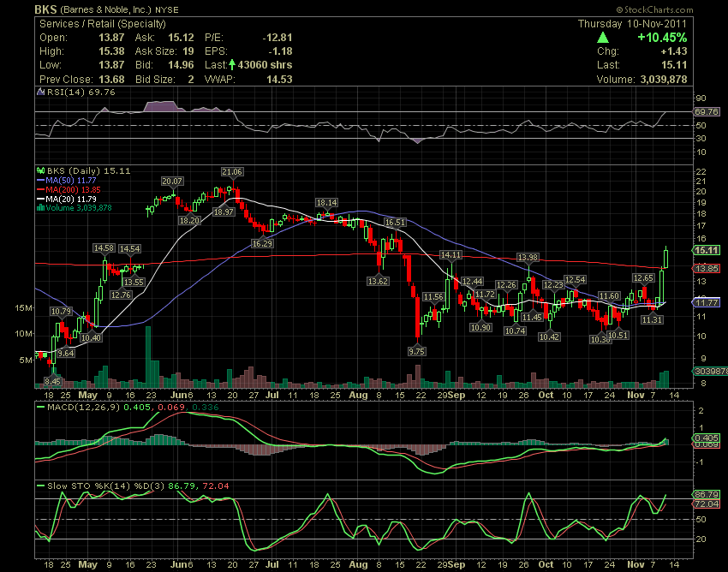Click the EPS -1.18 value
The image size is (728, 572).
(x=280, y=51)
